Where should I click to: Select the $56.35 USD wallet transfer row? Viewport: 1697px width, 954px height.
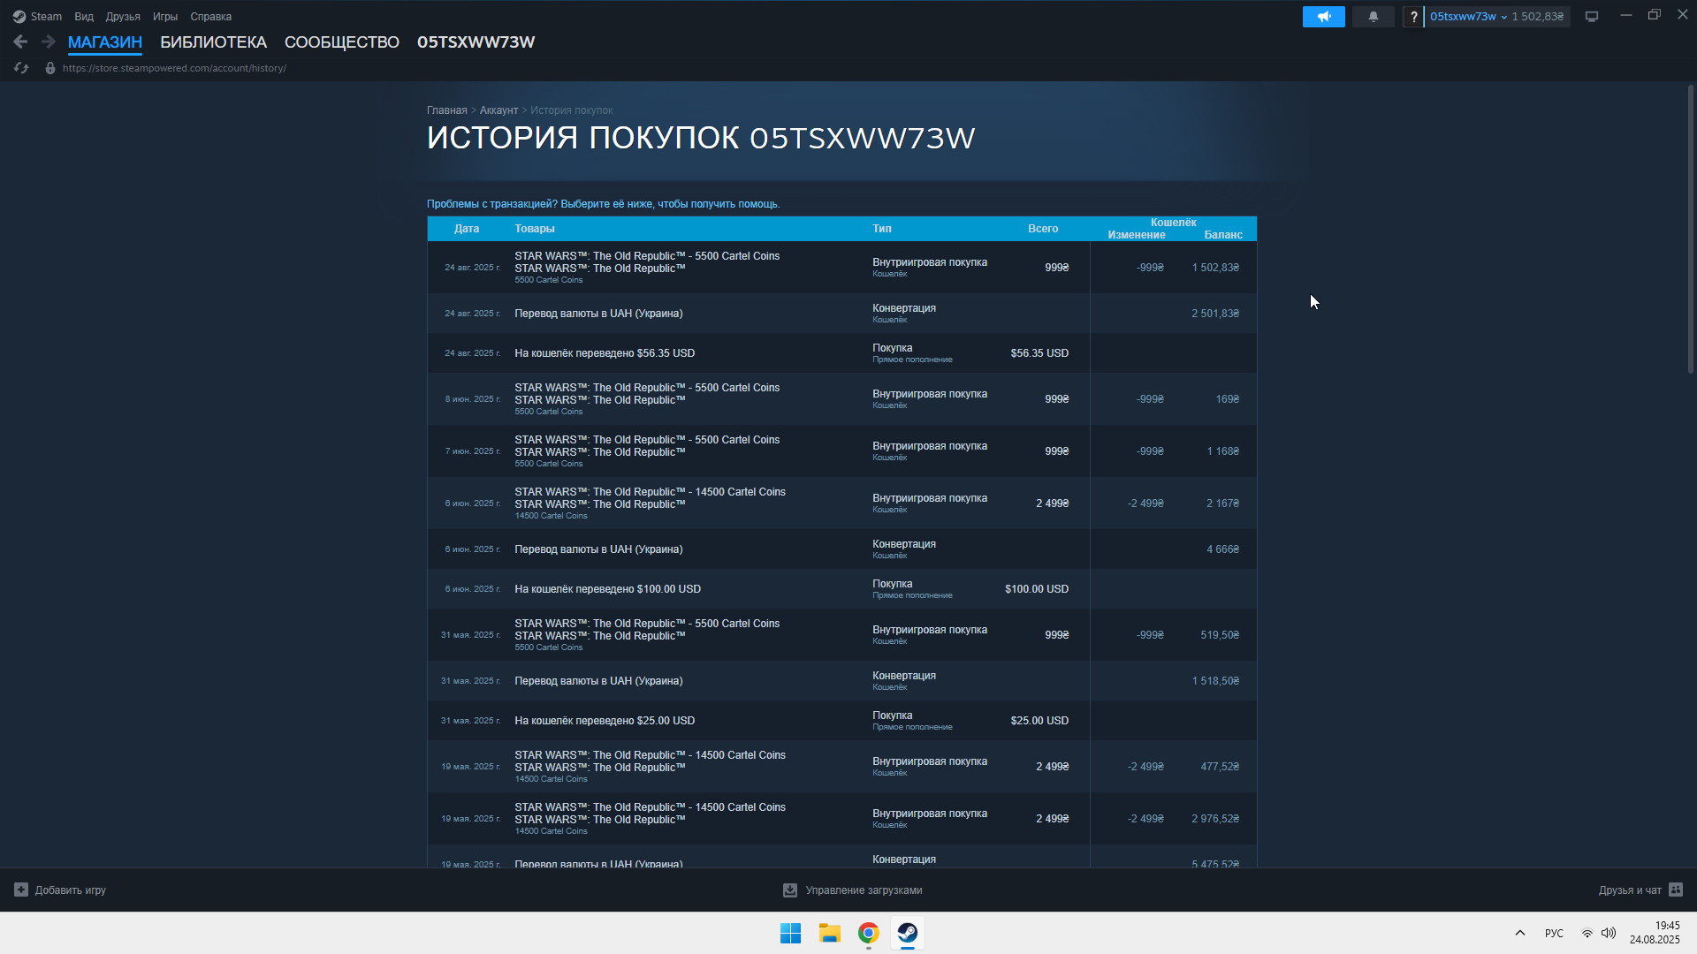(841, 352)
